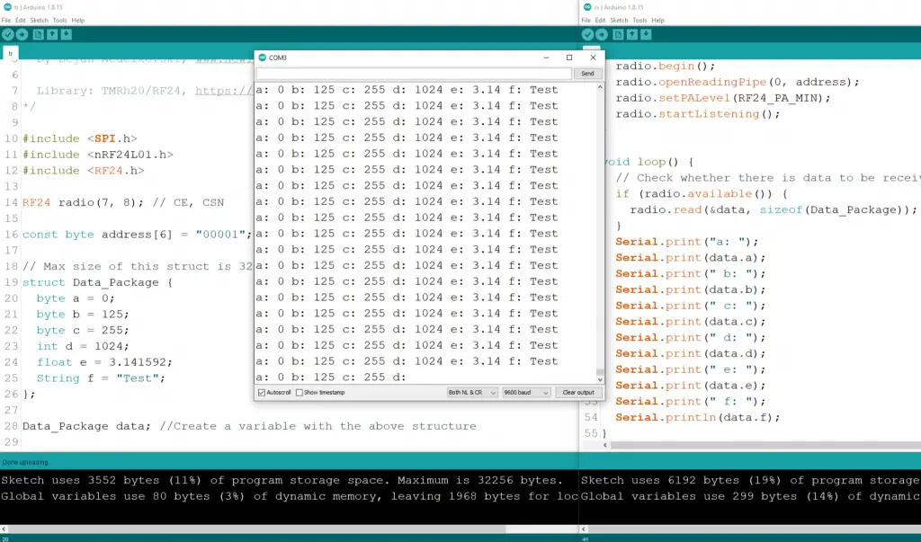This screenshot has height=542, width=921.
Task: Click Save sketch icon in the rx window
Action: (x=646, y=34)
